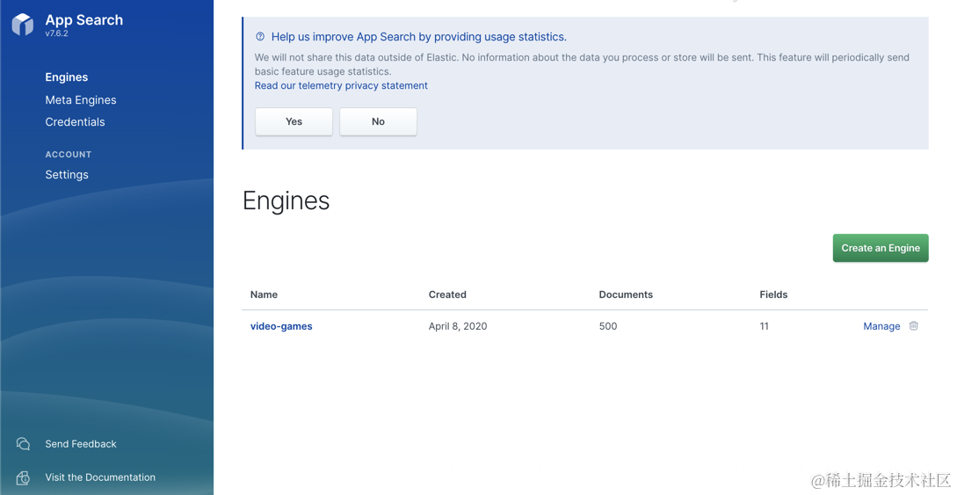Image resolution: width=957 pixels, height=495 pixels.
Task: Open the video-games engine
Action: tap(281, 326)
